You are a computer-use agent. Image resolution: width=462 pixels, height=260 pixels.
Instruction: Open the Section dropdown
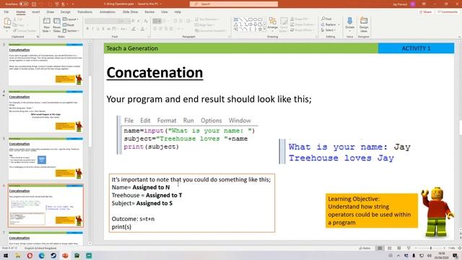click(x=71, y=30)
